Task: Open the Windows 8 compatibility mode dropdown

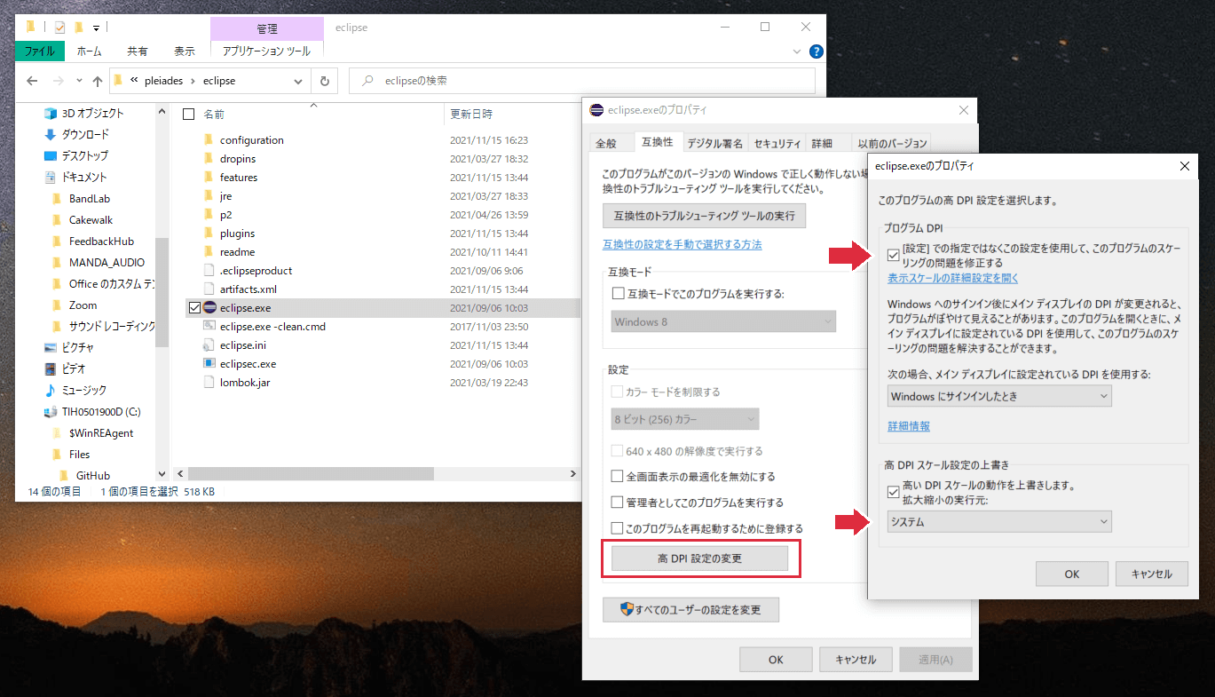Action: [722, 321]
